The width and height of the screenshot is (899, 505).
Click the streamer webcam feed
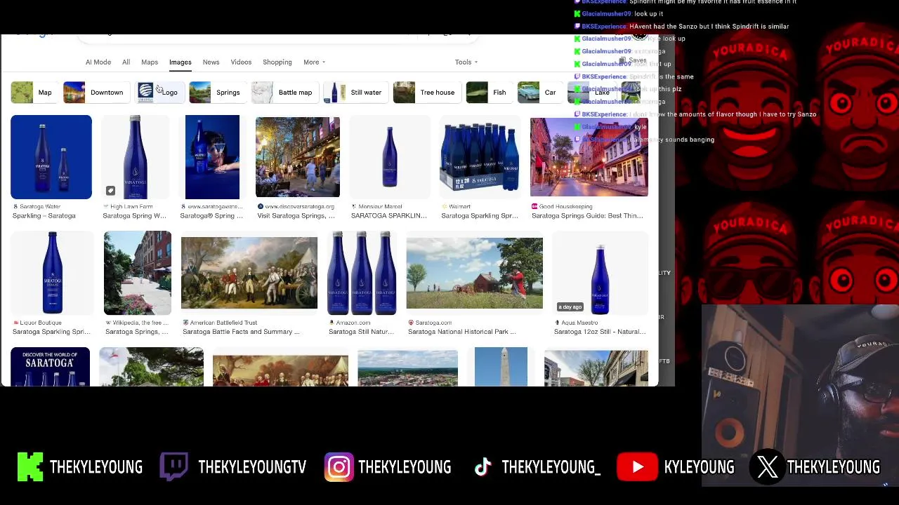pos(800,395)
